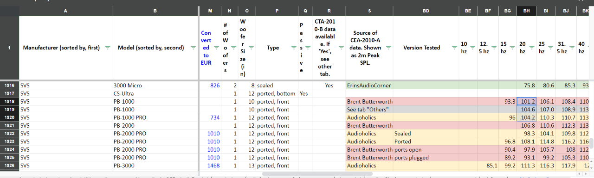
Task: Select row 1918 header
Action: tap(9, 101)
